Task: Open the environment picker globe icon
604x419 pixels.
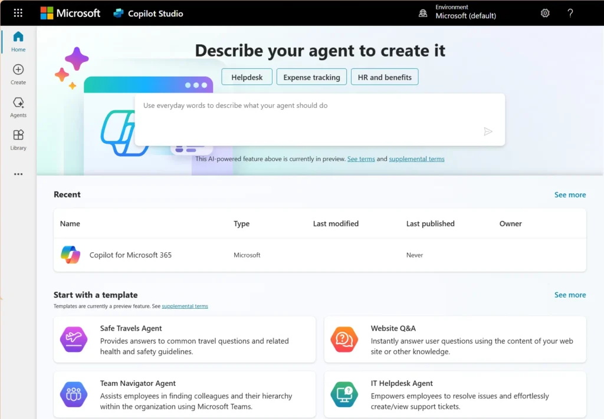Action: 423,13
